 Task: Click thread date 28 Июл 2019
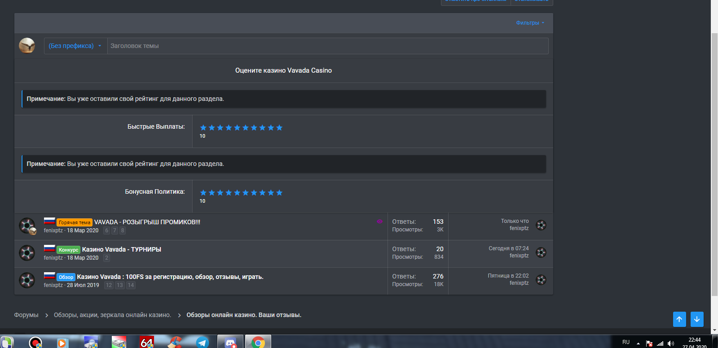[x=83, y=285]
